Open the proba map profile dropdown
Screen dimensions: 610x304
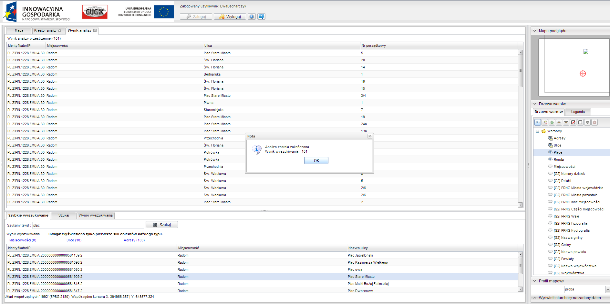608,289
